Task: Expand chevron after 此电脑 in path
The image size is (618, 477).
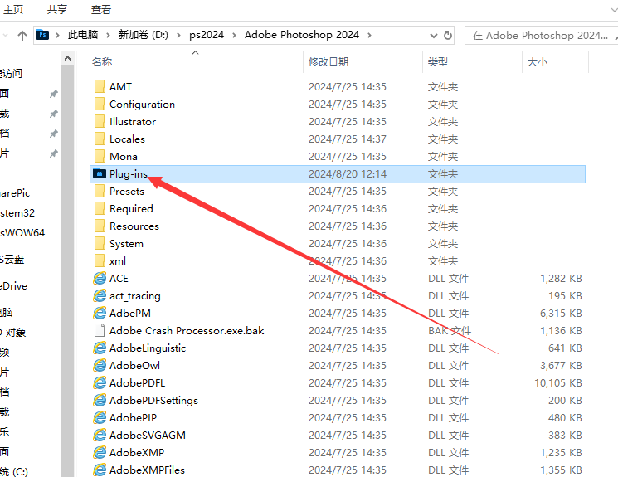Action: tap(108, 35)
